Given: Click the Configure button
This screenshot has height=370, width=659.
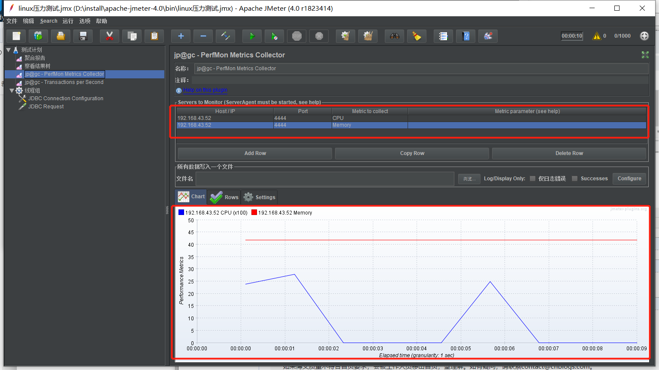Looking at the screenshot, I should click(x=629, y=179).
